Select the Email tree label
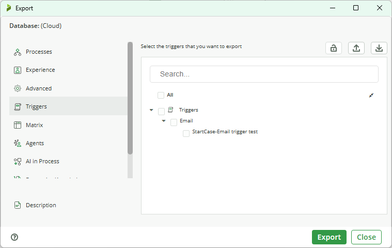Image resolution: width=392 pixels, height=248 pixels. [186, 121]
